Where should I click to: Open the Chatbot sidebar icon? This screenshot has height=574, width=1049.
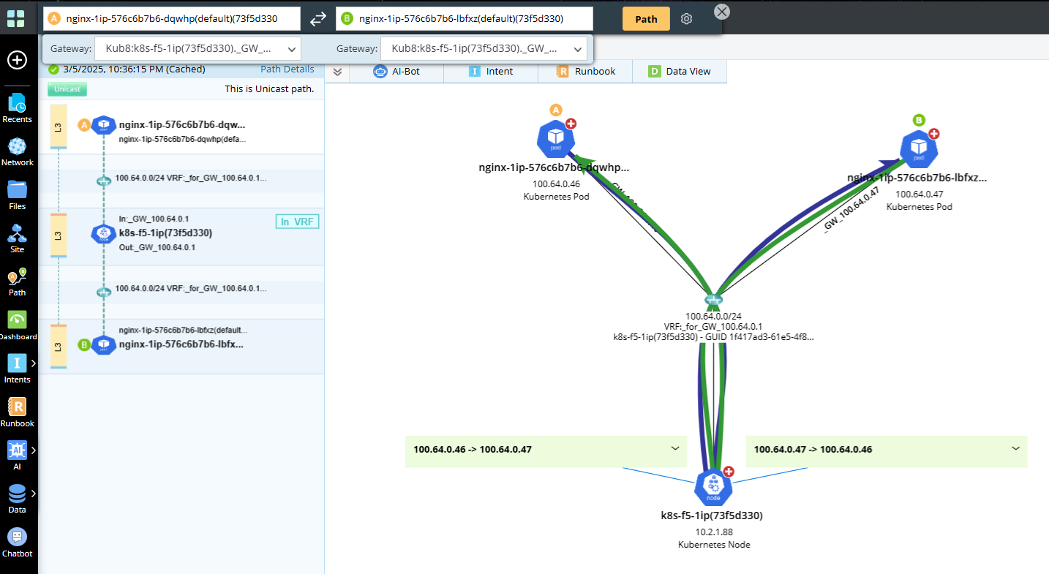click(x=17, y=543)
